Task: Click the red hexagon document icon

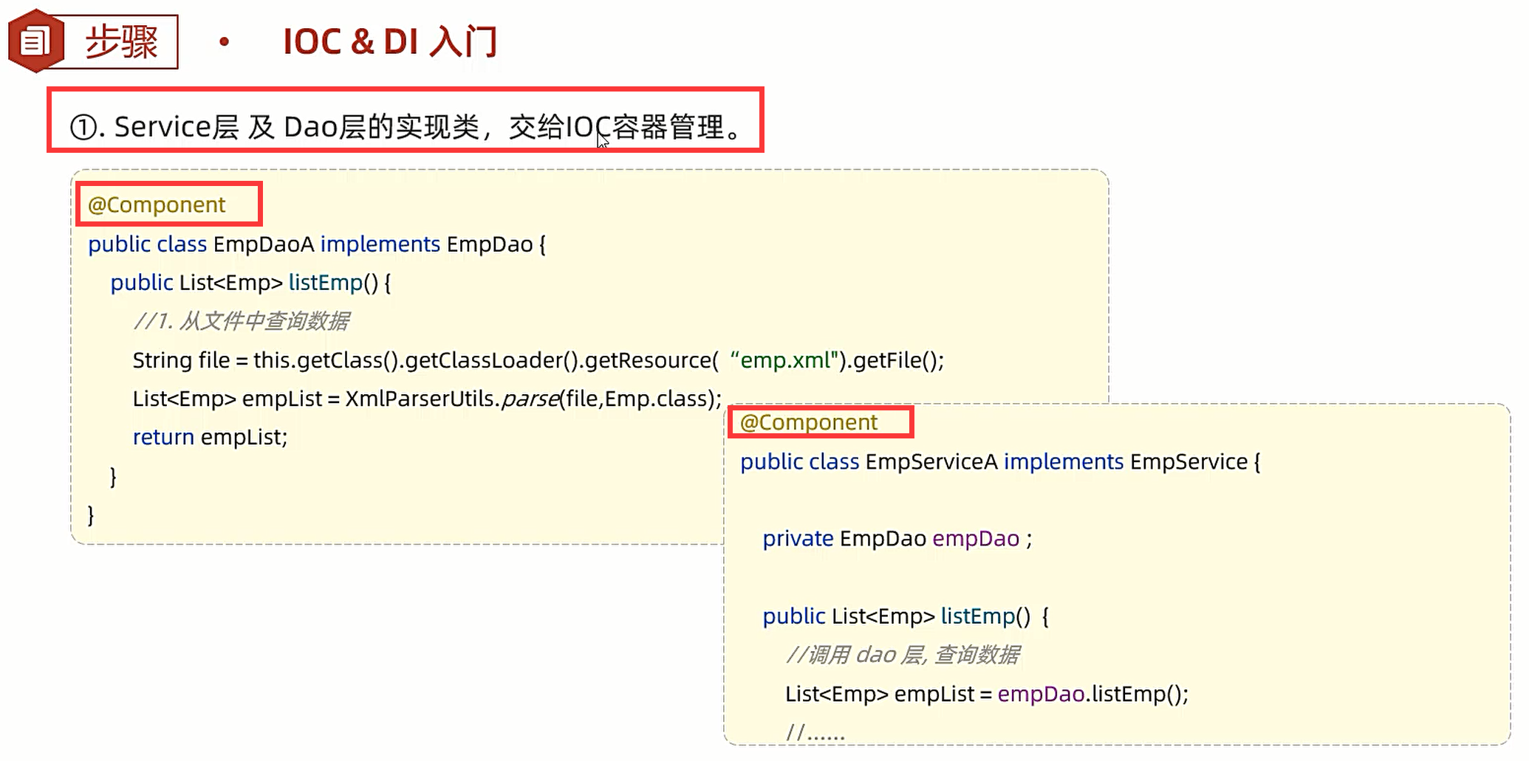Action: (x=36, y=41)
